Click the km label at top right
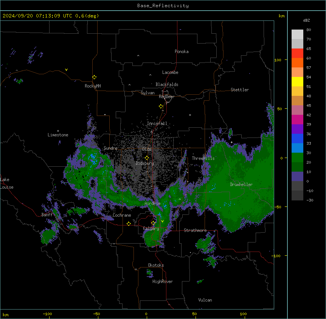The width and height of the screenshot is (326, 319). [282, 16]
